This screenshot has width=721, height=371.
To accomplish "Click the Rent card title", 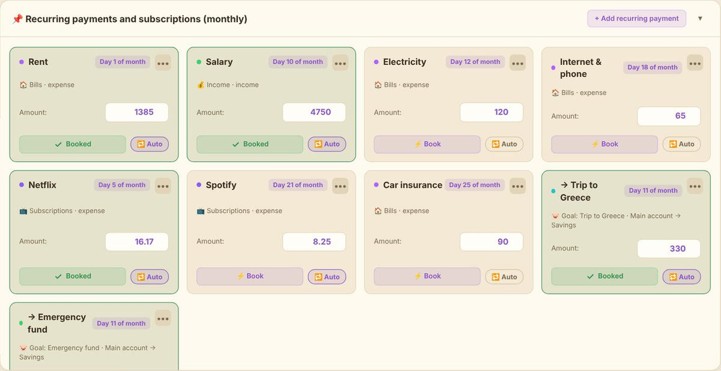I will coord(38,62).
